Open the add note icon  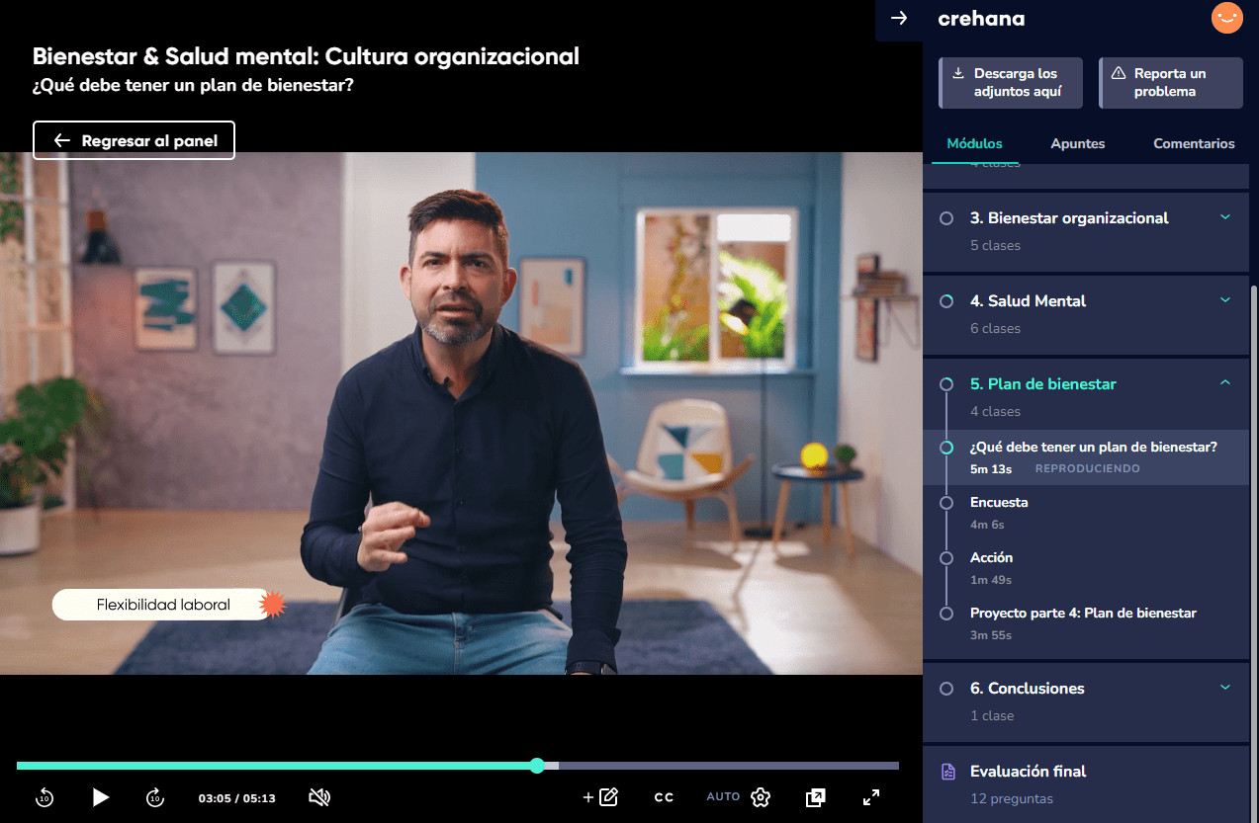click(600, 797)
